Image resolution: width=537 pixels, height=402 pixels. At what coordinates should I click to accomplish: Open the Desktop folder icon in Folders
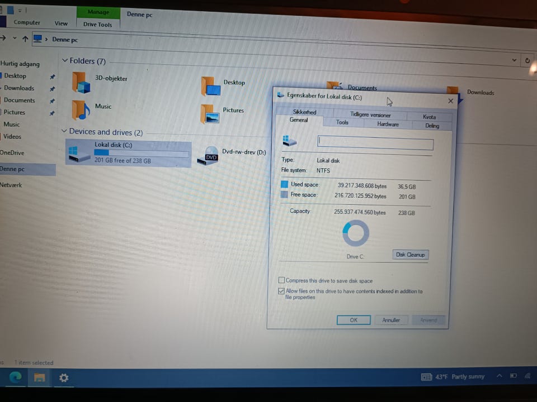pyautogui.click(x=211, y=86)
